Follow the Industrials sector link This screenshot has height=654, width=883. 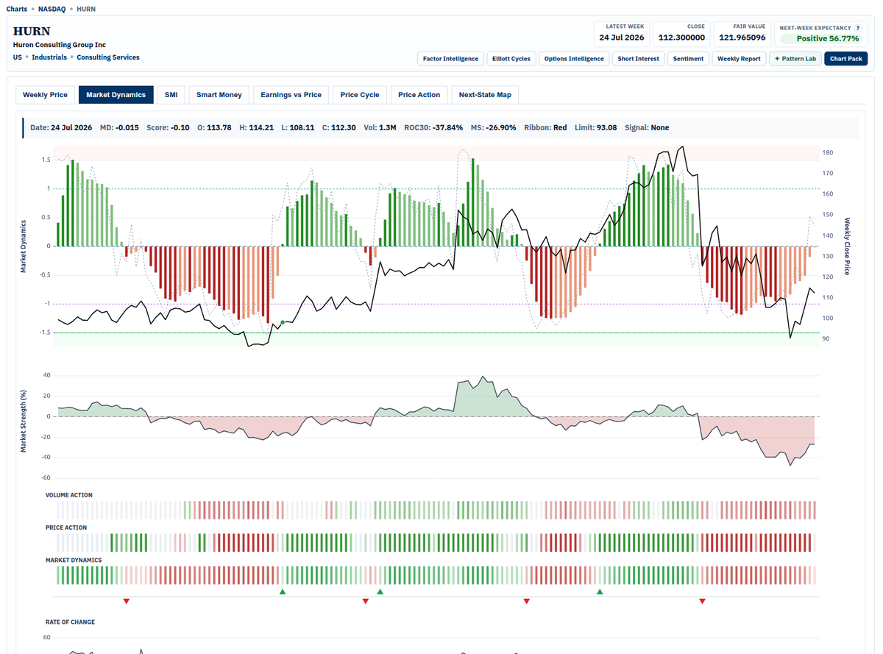[x=49, y=57]
